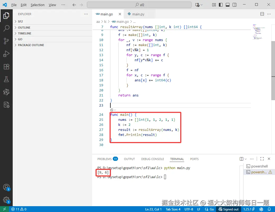Screen dimensions: 275x212
Task: Maximize the terminal panel size
Action: pos(262,159)
